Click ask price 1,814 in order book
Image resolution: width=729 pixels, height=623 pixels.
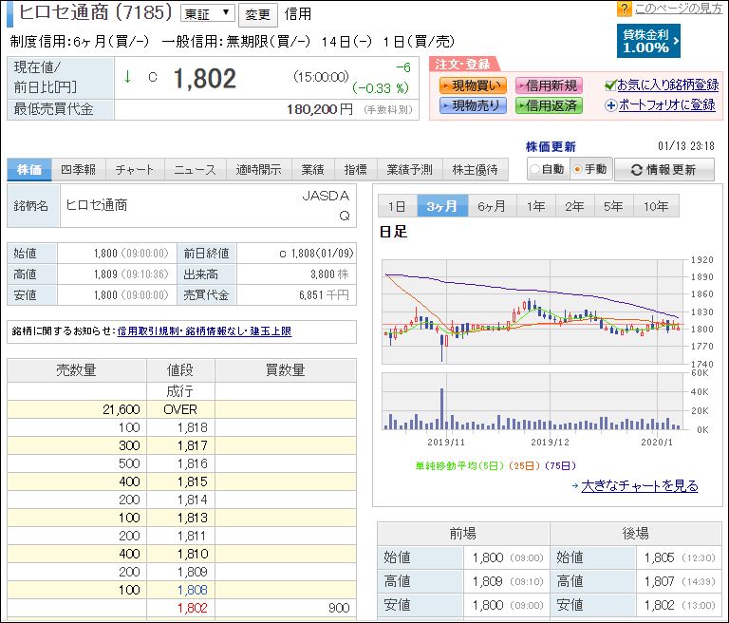click(x=193, y=500)
